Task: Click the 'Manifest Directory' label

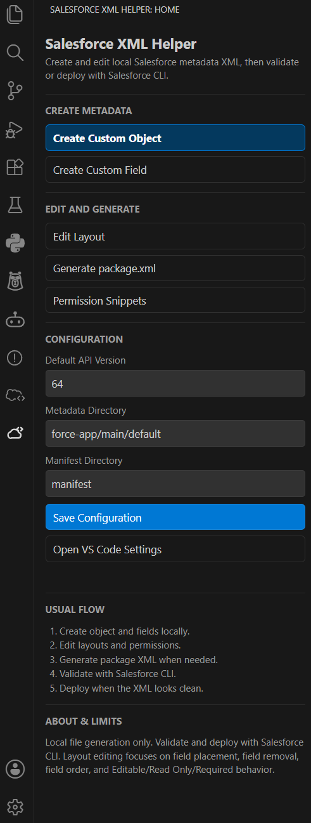Action: tap(84, 460)
